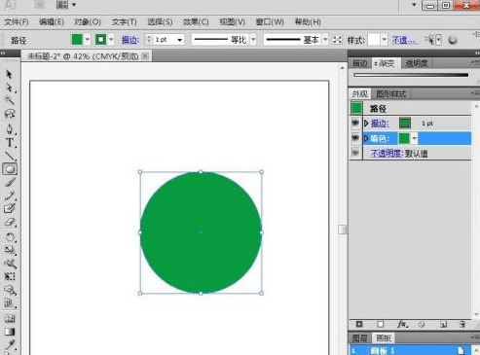Switch to the 透明度 panel tab

(417, 63)
